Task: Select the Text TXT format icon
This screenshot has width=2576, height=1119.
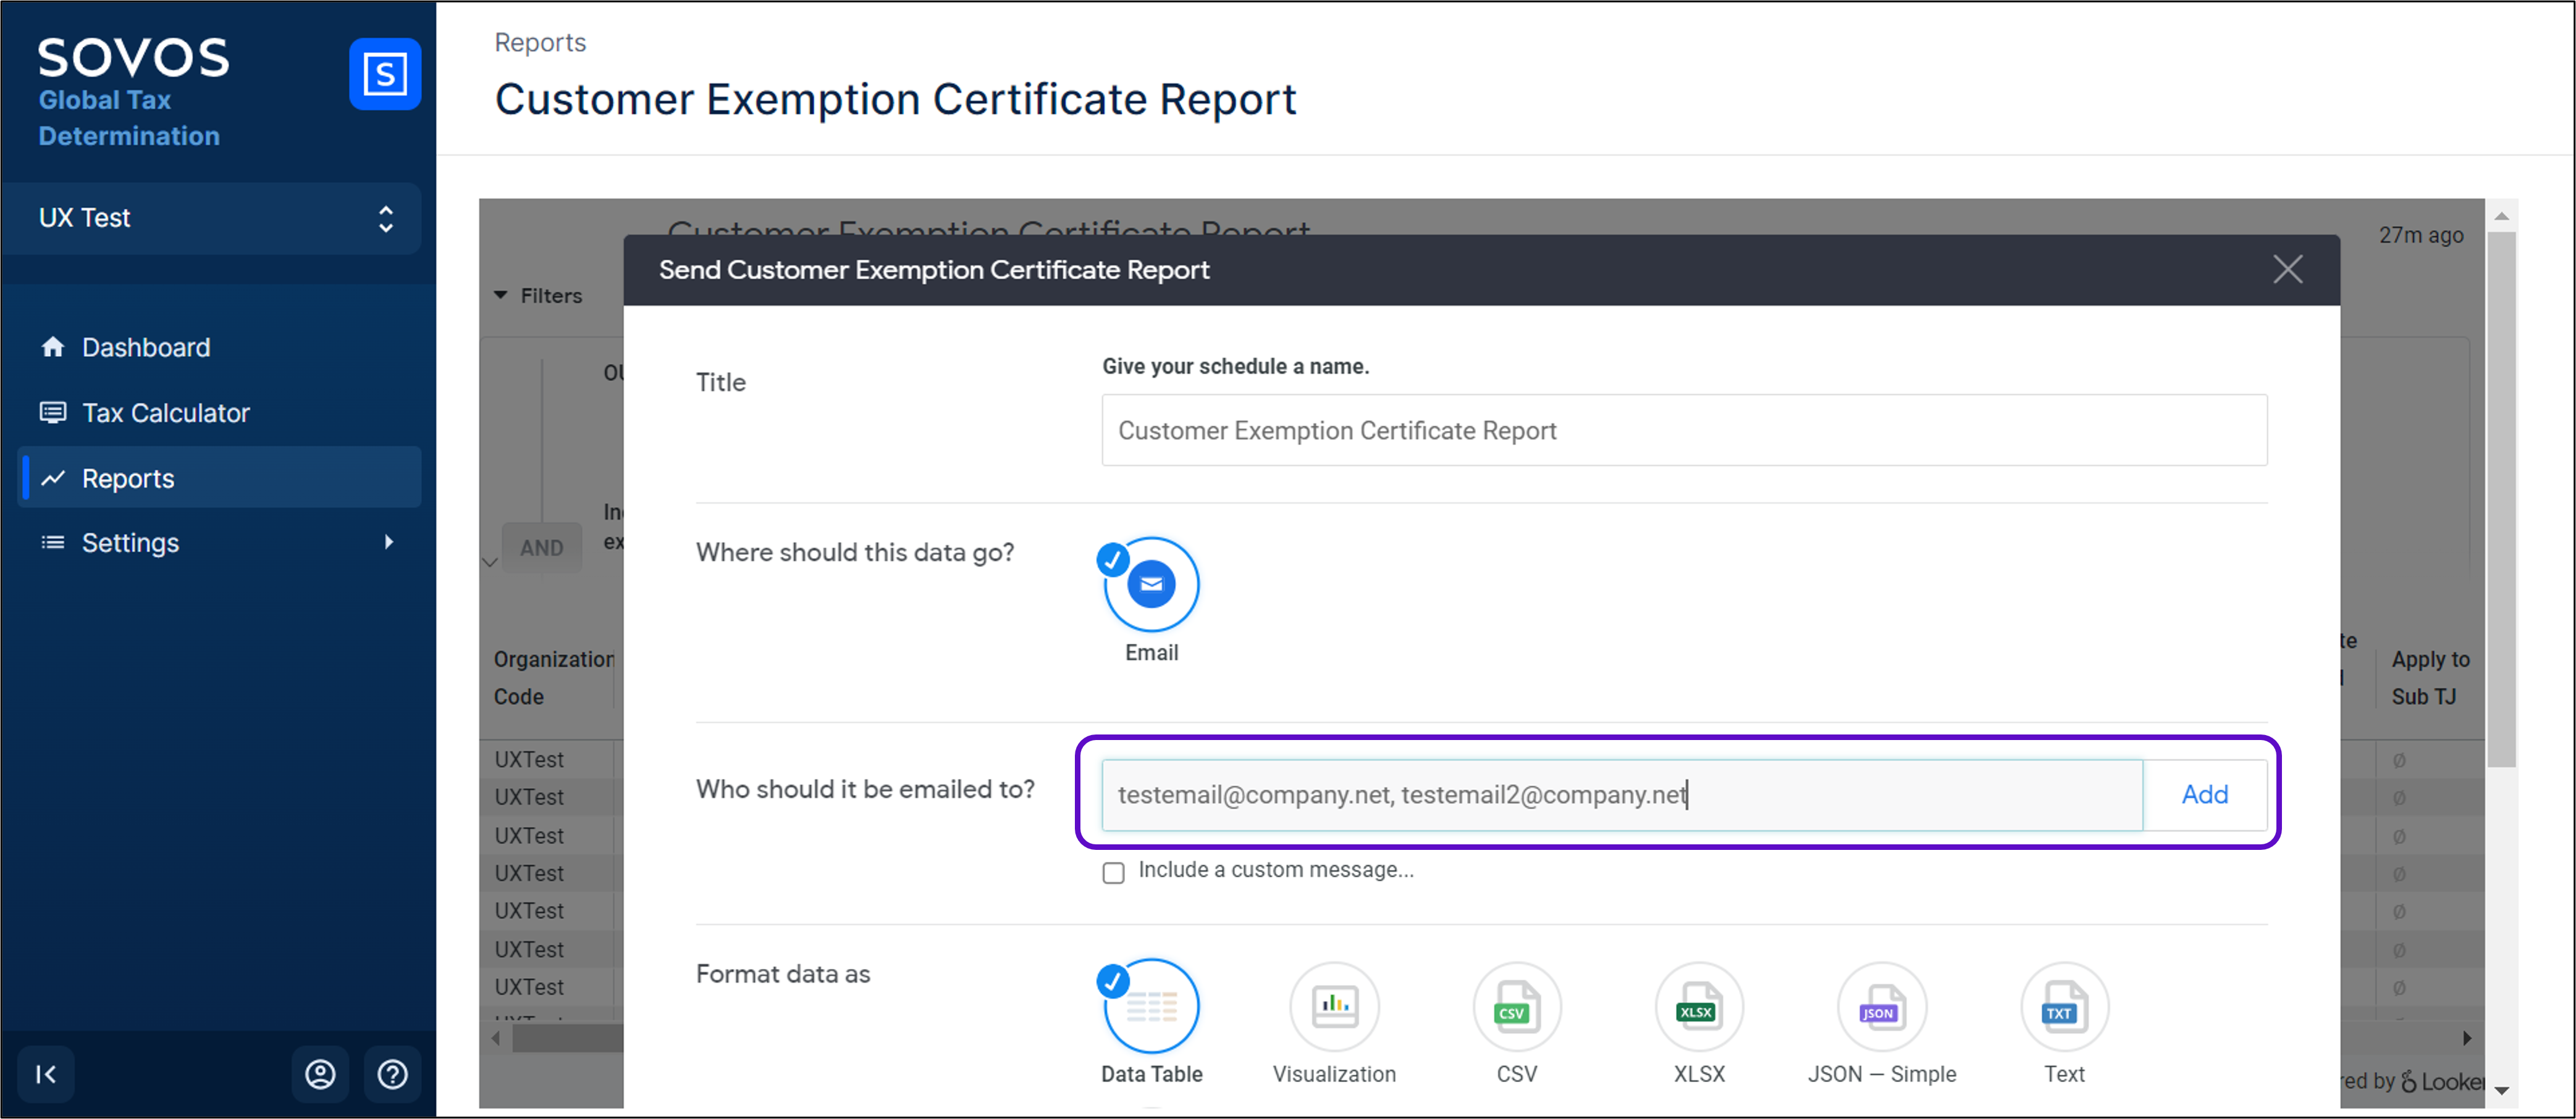Action: (2063, 1008)
